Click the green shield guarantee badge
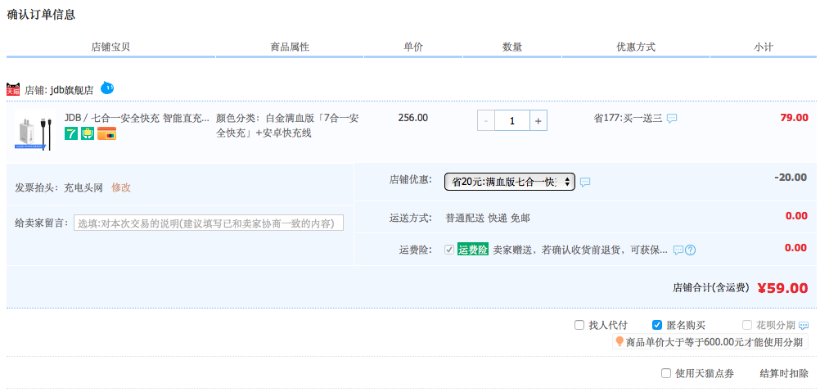This screenshot has width=820, height=392. click(x=88, y=133)
